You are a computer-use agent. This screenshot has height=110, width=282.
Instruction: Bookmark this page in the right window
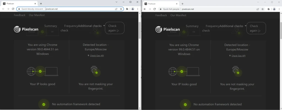(x=262, y=9)
